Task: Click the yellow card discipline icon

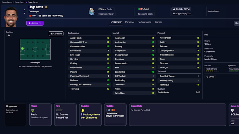Action: coord(83,110)
